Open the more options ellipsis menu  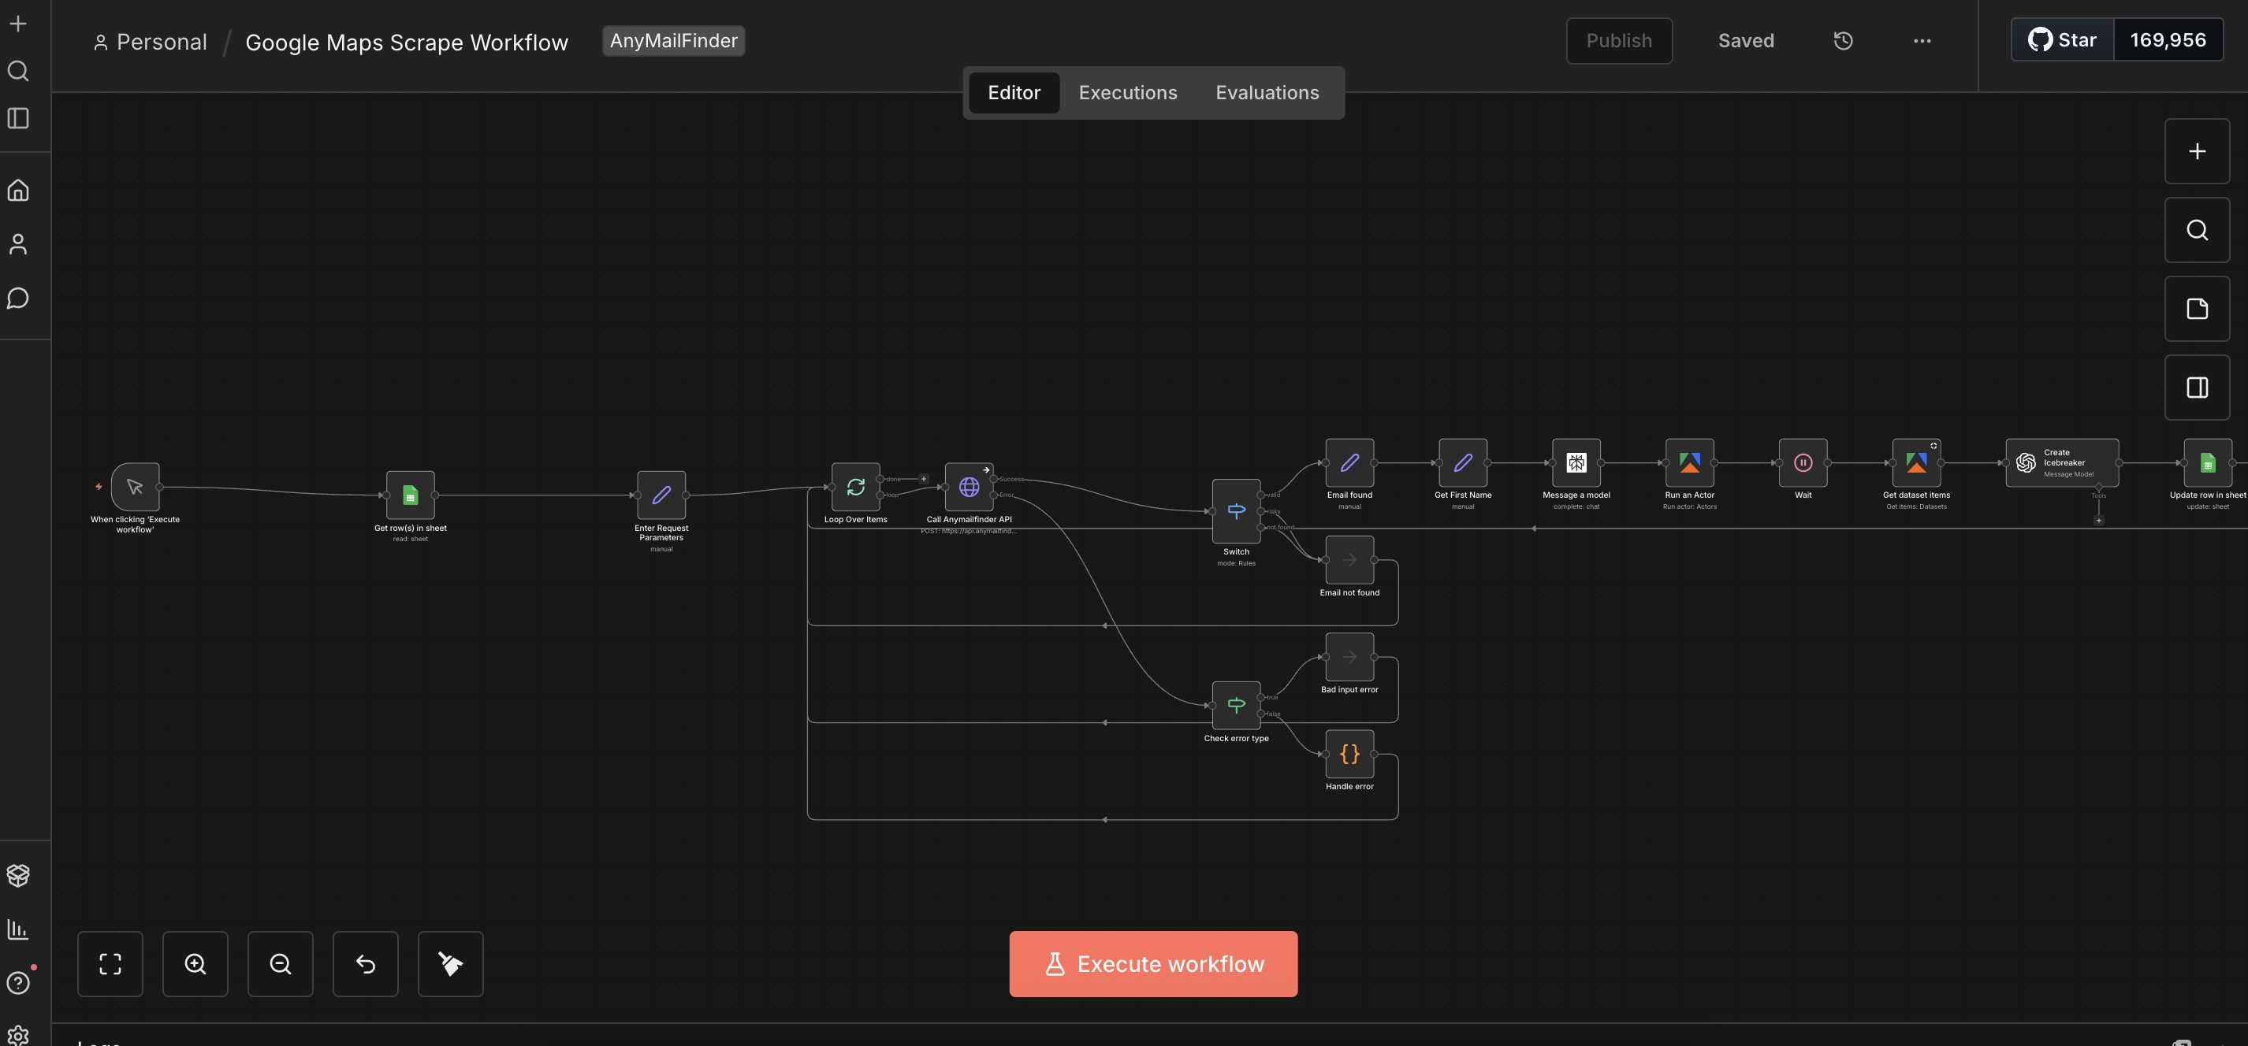click(x=1922, y=40)
